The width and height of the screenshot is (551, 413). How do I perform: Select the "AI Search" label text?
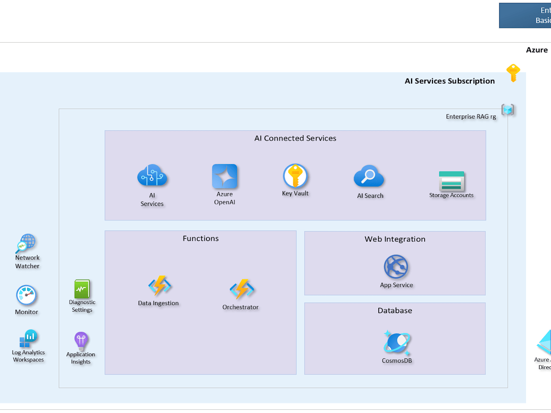[x=370, y=196]
